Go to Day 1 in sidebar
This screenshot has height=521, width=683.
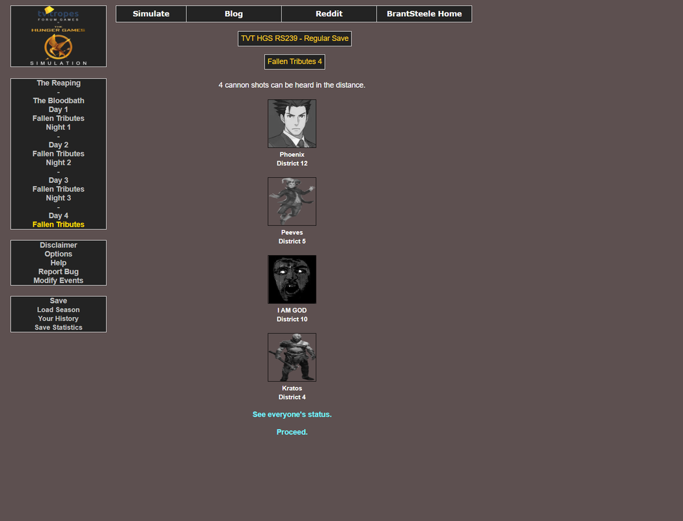point(59,109)
